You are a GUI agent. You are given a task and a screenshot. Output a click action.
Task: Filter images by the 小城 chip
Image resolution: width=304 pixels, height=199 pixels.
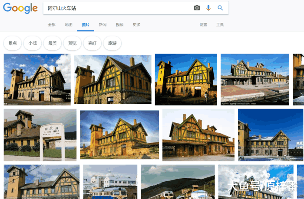point(33,43)
